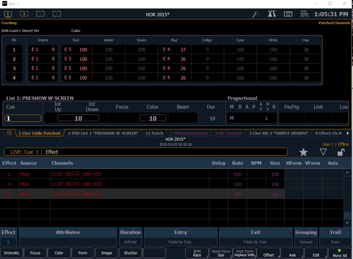This screenshot has height=259, width=353.
Task: Click channel 1's Blue value 27
Action: pyautogui.click(x=183, y=50)
